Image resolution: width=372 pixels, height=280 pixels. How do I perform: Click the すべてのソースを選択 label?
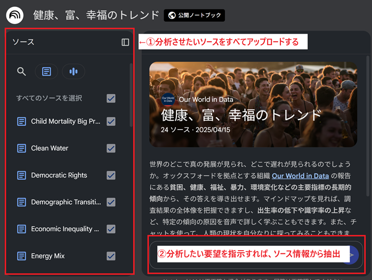tap(49, 98)
